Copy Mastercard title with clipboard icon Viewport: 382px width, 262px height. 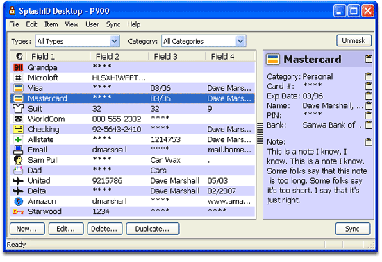[368, 59]
